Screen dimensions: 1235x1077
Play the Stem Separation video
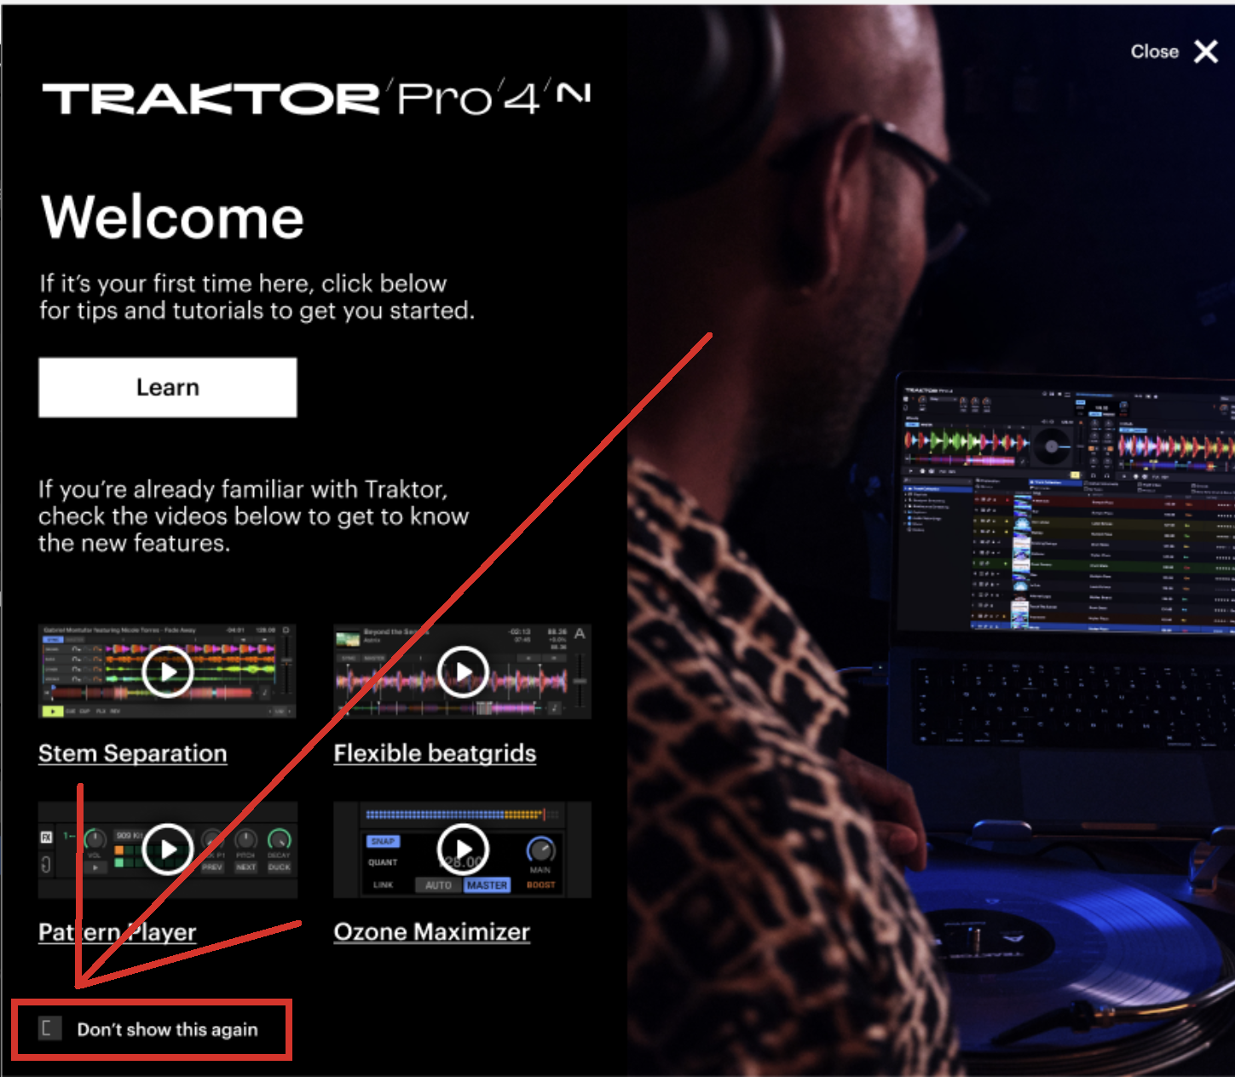pyautogui.click(x=168, y=672)
